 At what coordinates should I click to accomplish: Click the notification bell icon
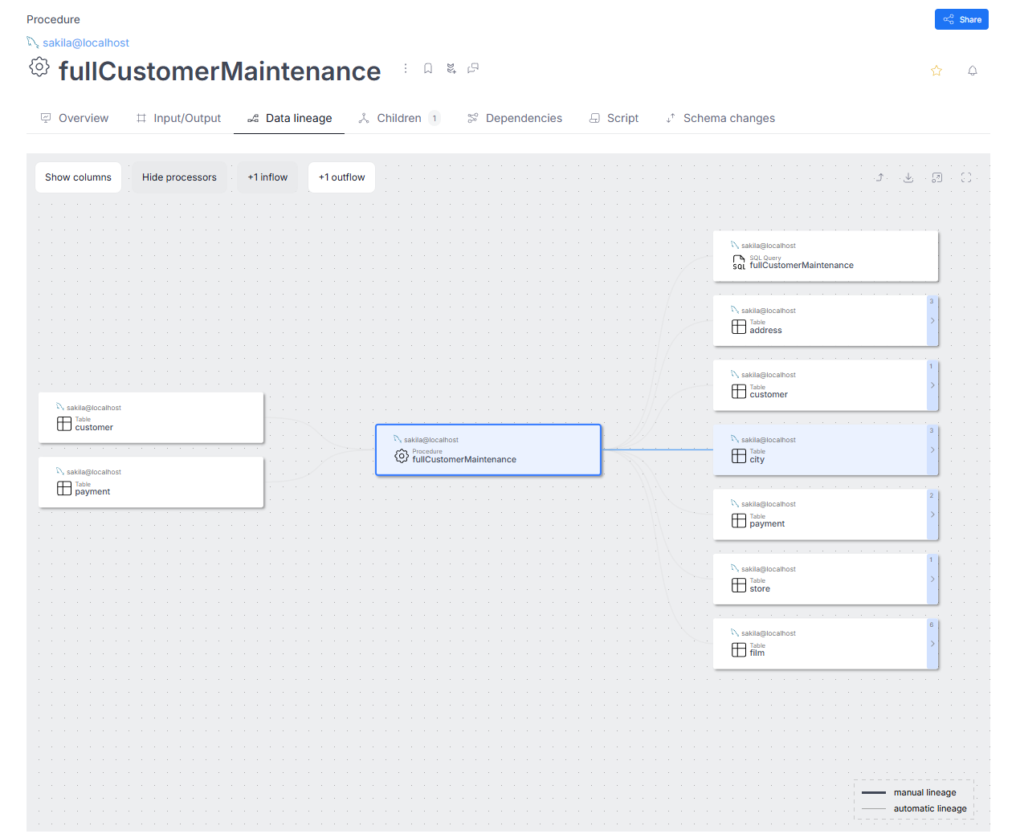pos(972,71)
